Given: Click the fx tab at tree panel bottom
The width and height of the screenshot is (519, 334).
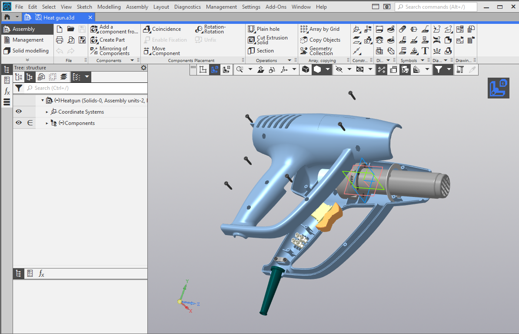Looking at the screenshot, I should (x=41, y=274).
